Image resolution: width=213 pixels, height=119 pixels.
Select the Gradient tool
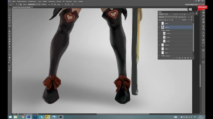pyautogui.click(x=10, y=39)
